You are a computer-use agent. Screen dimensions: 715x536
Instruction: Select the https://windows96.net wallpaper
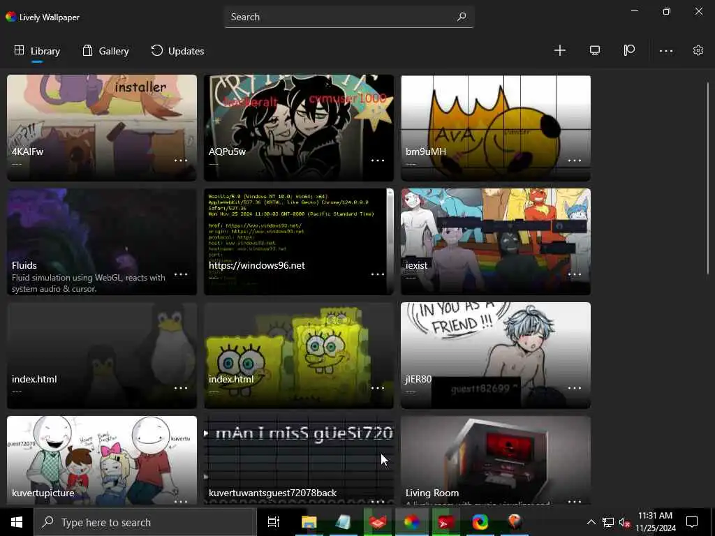pos(299,241)
